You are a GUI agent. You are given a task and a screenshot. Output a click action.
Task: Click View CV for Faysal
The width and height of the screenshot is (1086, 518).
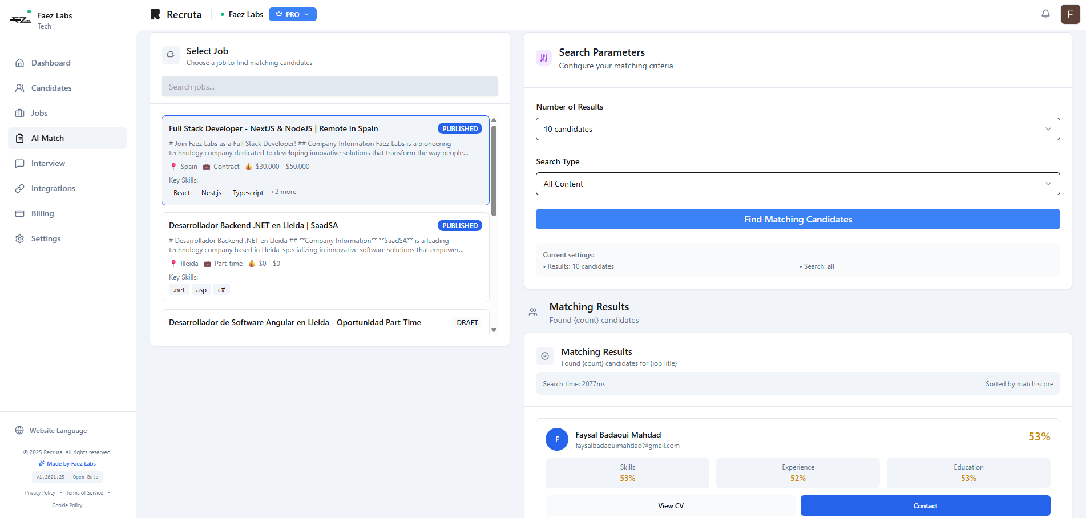tap(671, 505)
